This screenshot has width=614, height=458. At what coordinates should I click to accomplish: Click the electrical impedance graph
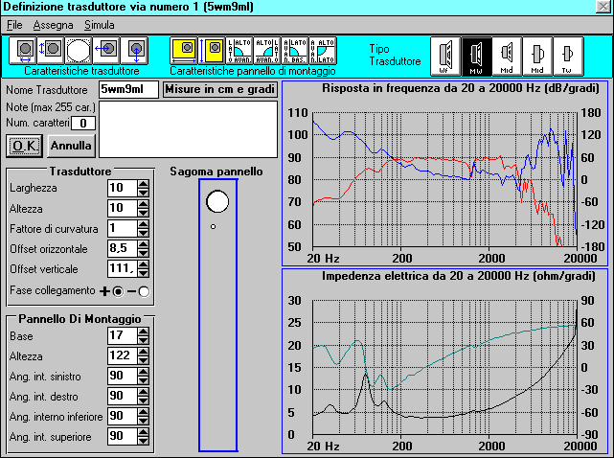(x=444, y=361)
